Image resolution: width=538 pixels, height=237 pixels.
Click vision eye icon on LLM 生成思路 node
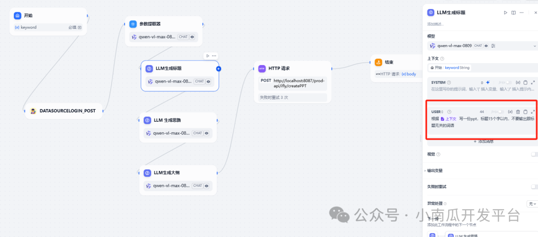(207, 133)
